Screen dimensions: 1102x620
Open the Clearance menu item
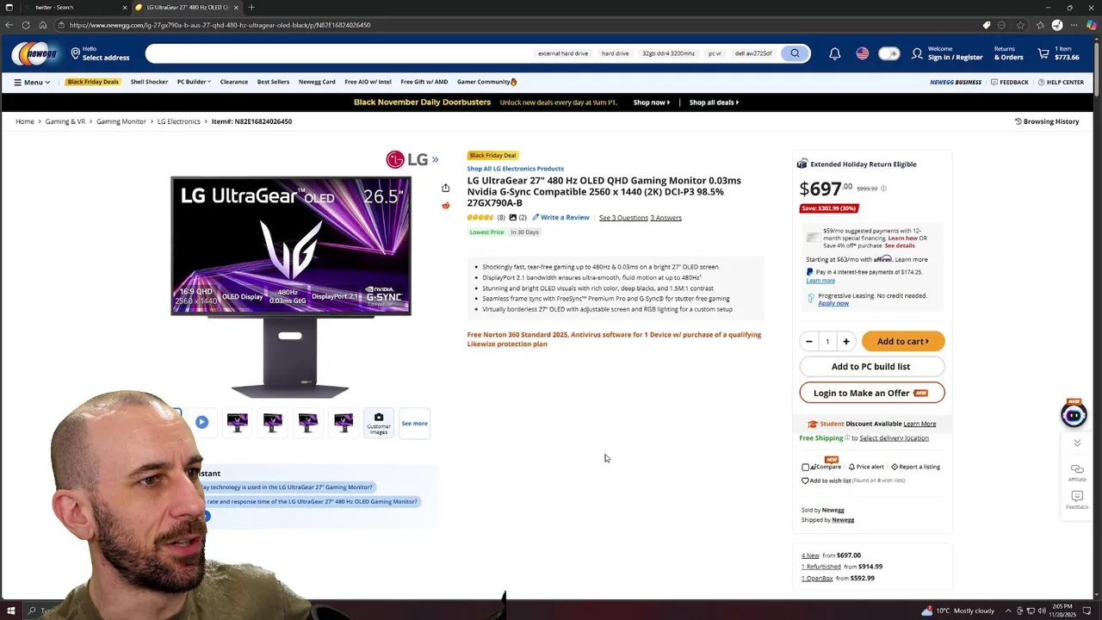point(234,82)
